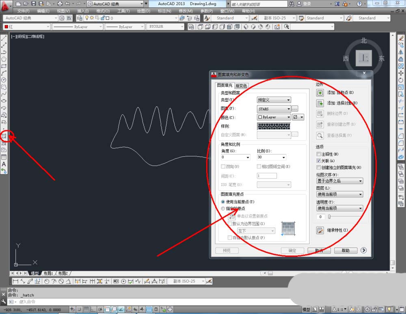Select the Mirror tool in modify toolbar
Screen dimensions: 406x314
(401, 52)
